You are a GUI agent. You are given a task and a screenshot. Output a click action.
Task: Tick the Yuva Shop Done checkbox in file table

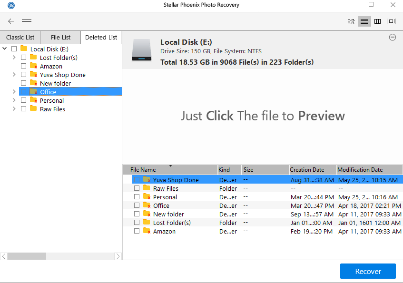click(137, 179)
